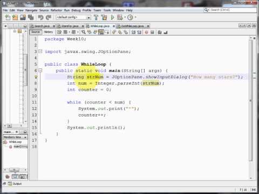Collapse the main method fold on line 6
The image size is (259, 194).
[40, 71]
